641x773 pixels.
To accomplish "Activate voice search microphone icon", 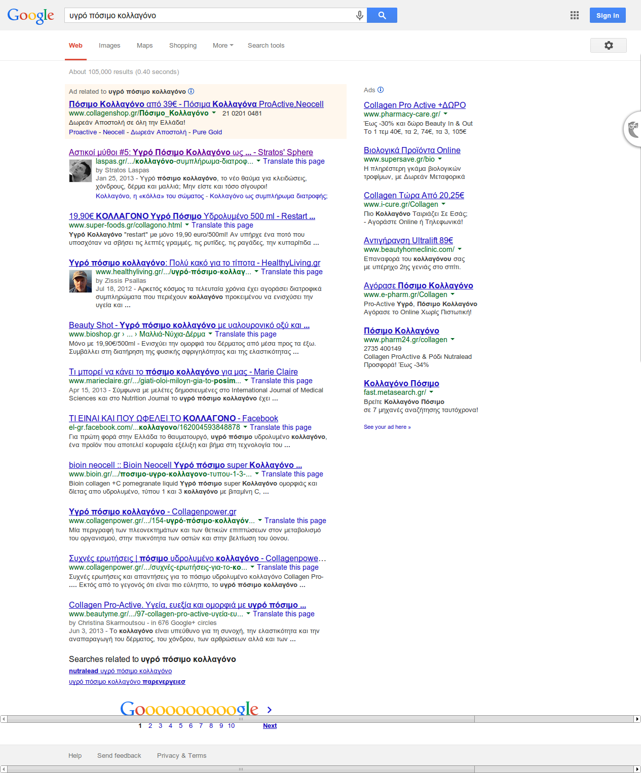I will [359, 16].
